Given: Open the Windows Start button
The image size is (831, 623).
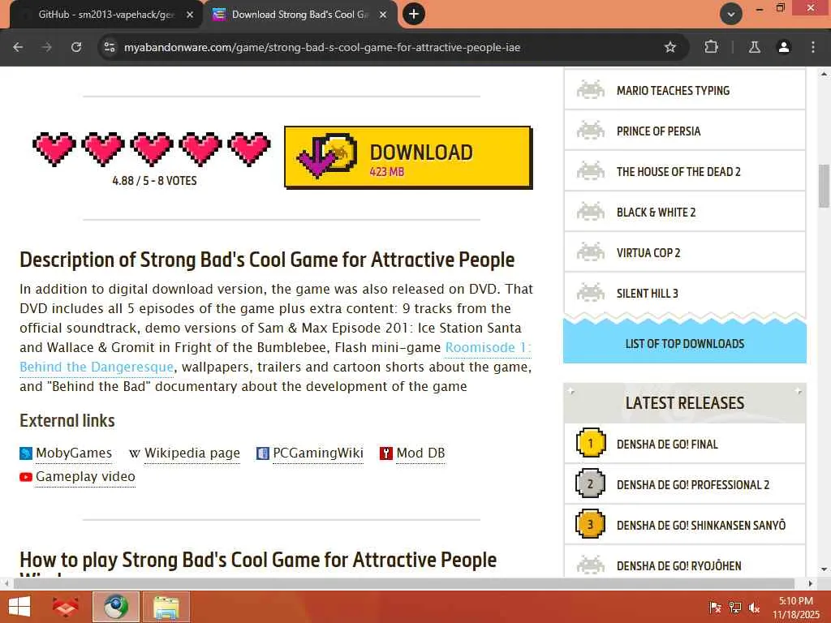Looking at the screenshot, I should (19, 607).
